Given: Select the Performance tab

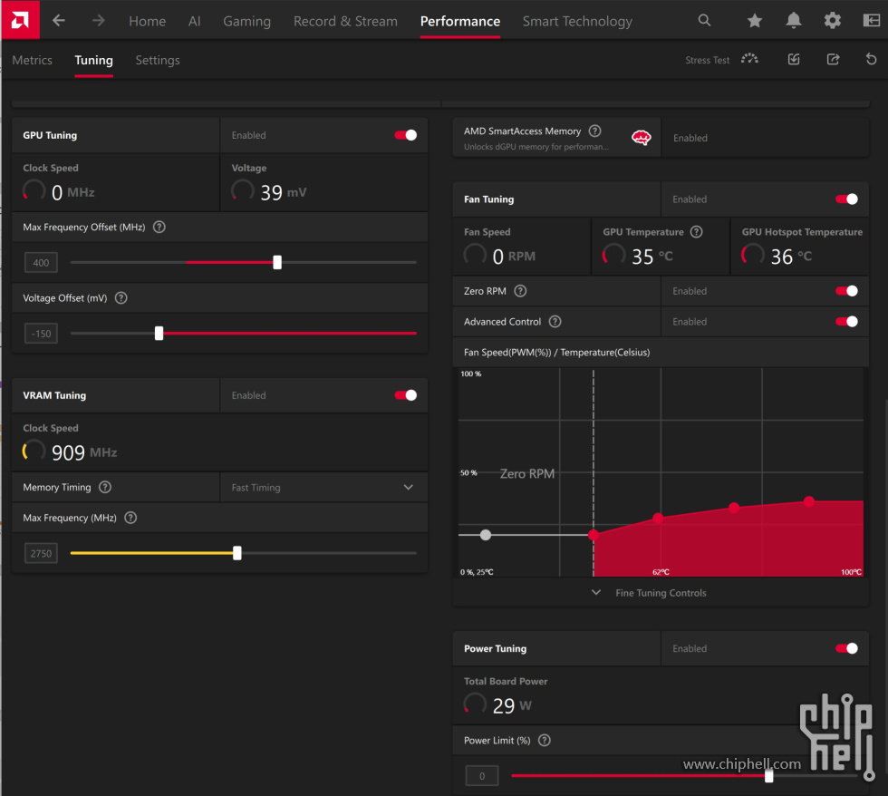Looking at the screenshot, I should coord(460,21).
